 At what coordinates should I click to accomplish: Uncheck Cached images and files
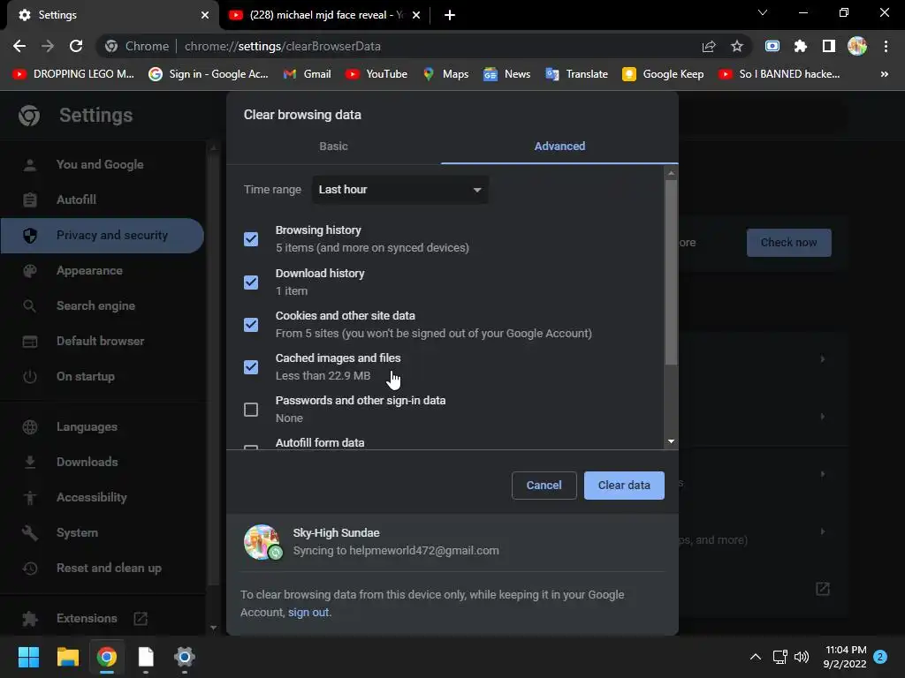pyautogui.click(x=251, y=366)
